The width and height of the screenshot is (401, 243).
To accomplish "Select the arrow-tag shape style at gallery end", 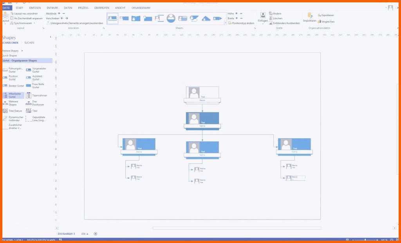I will [217, 18].
